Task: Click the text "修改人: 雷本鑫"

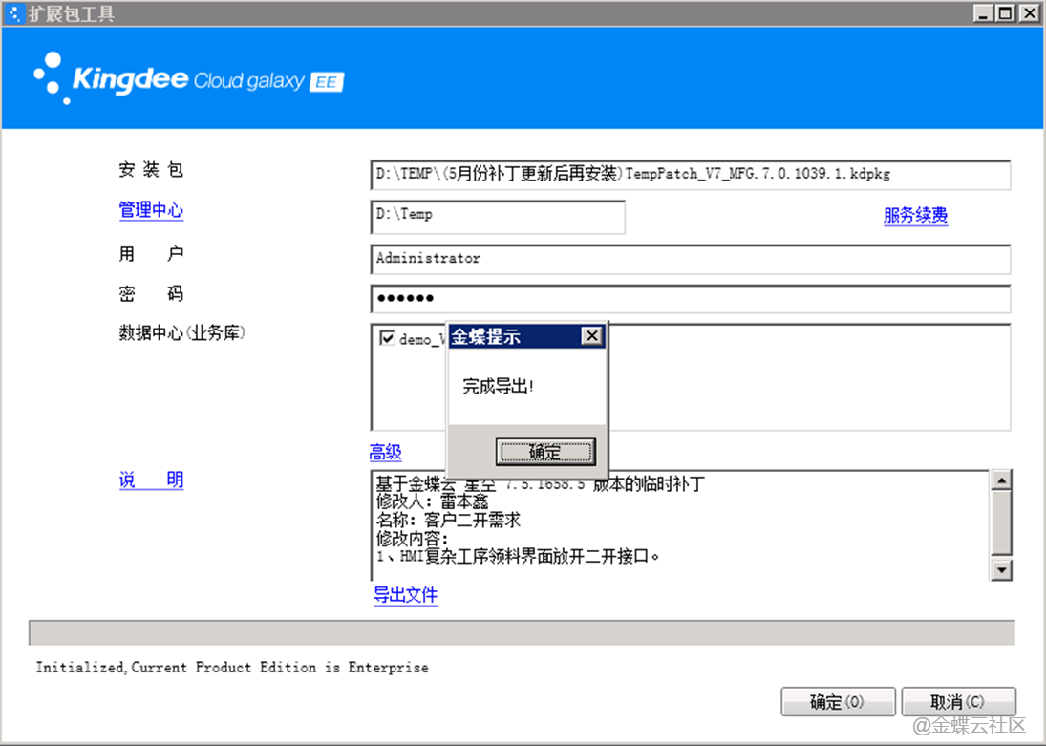Action: pyautogui.click(x=433, y=501)
